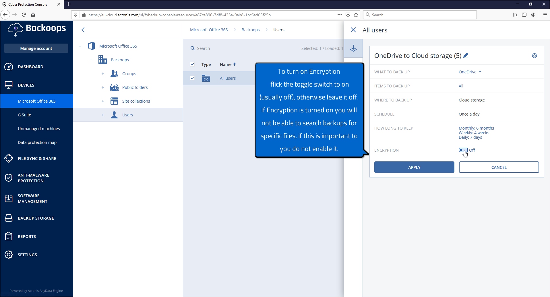Click the Backoops organization building icon
Screen dimensions: 550x297
click(x=102, y=60)
